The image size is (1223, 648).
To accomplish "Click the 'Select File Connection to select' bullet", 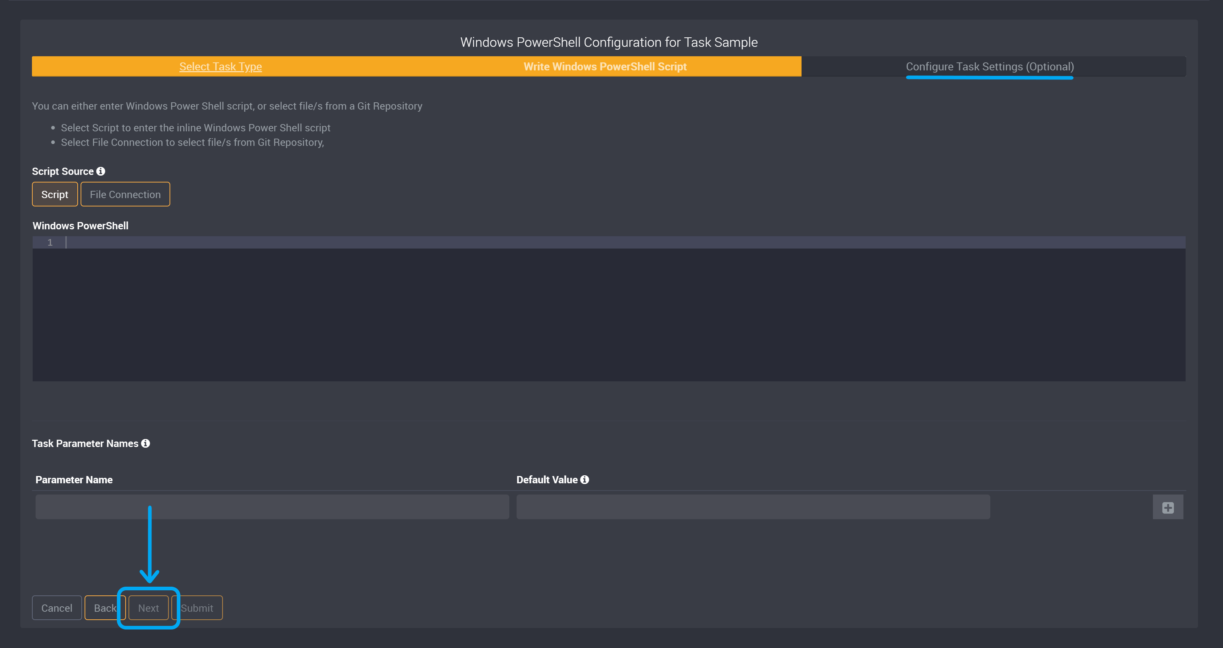I will pyautogui.click(x=192, y=142).
